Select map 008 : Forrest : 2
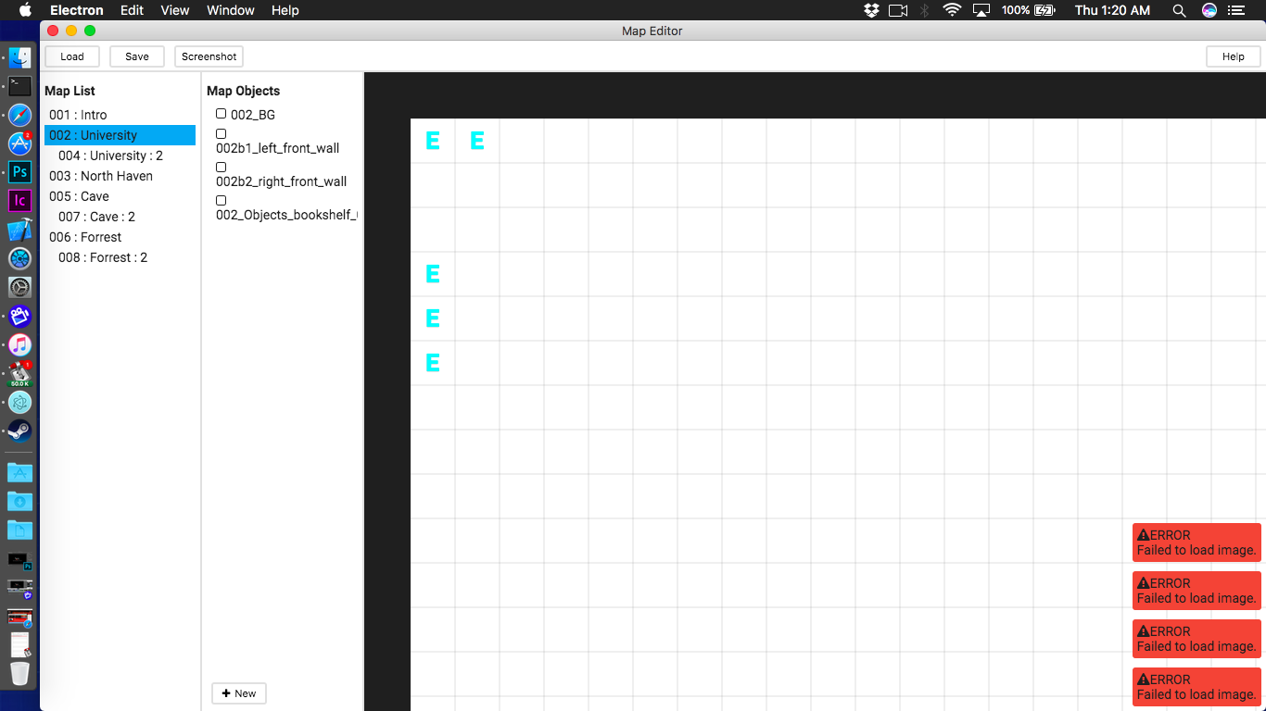Image resolution: width=1266 pixels, height=711 pixels. [120, 257]
